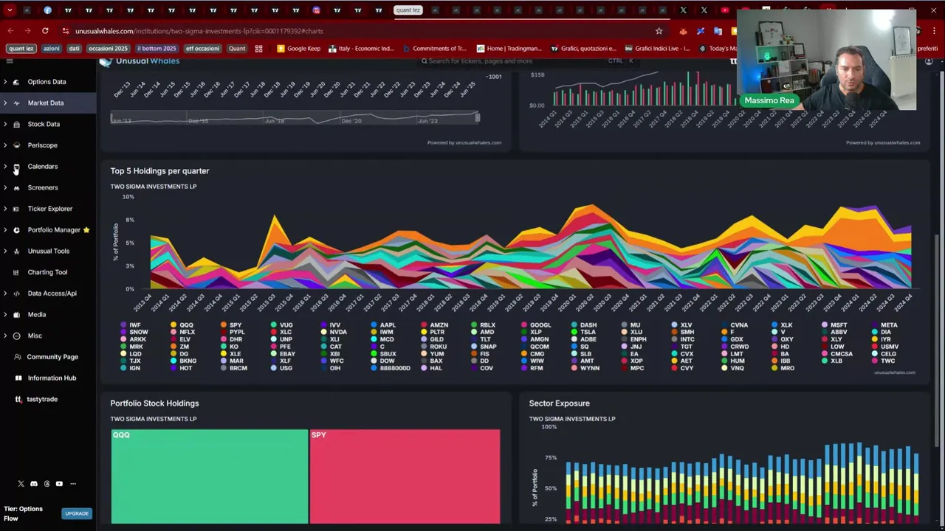Click the IWF color dot in legend
The height and width of the screenshot is (531, 945).
click(123, 325)
